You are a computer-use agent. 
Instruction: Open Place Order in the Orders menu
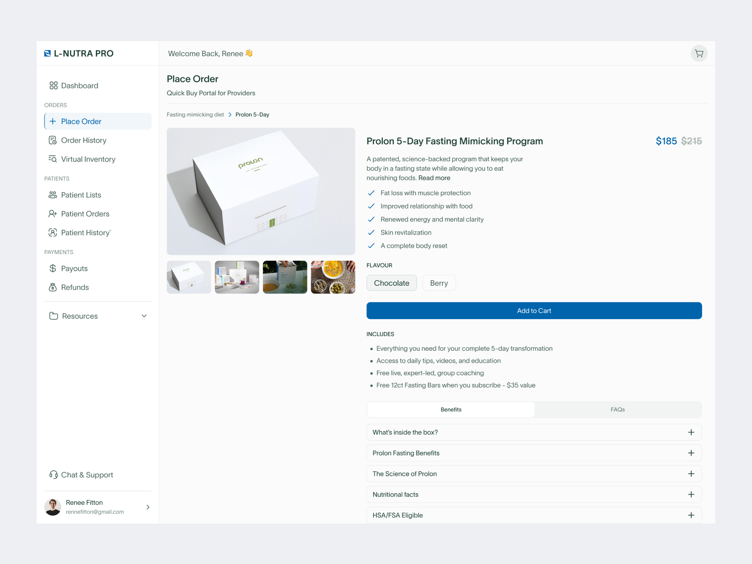(81, 121)
